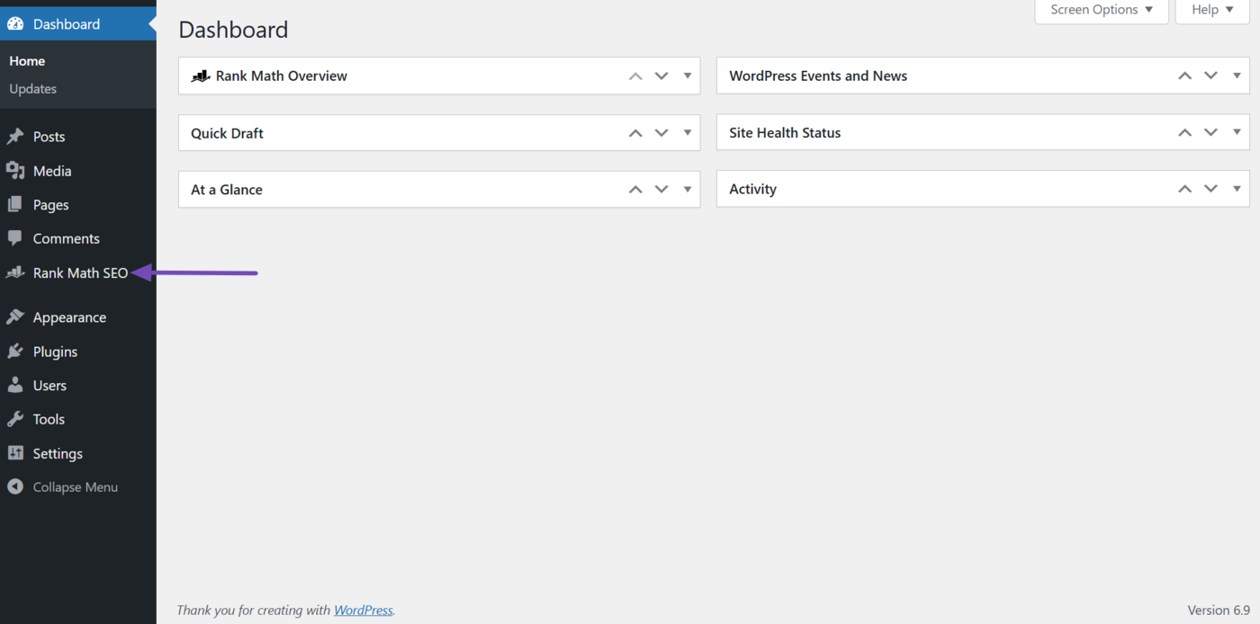The height and width of the screenshot is (624, 1260).
Task: Click the Media library icon
Action: point(16,170)
